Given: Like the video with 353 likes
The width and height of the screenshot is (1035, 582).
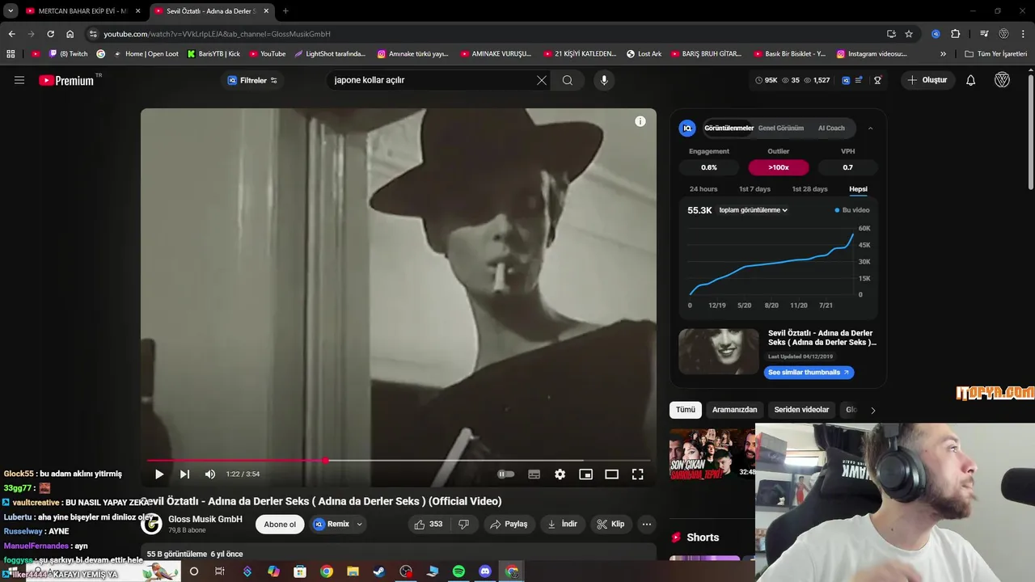Looking at the screenshot, I should tap(428, 524).
